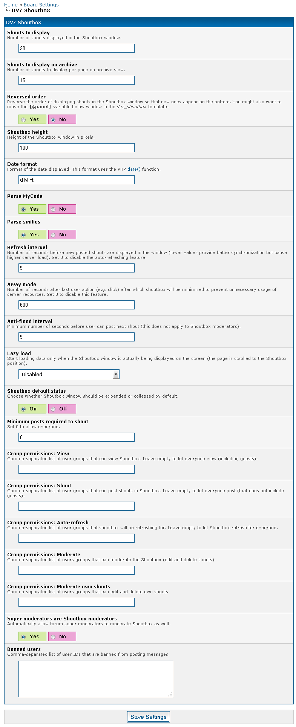Click the Anti-flood interval field

(76, 337)
